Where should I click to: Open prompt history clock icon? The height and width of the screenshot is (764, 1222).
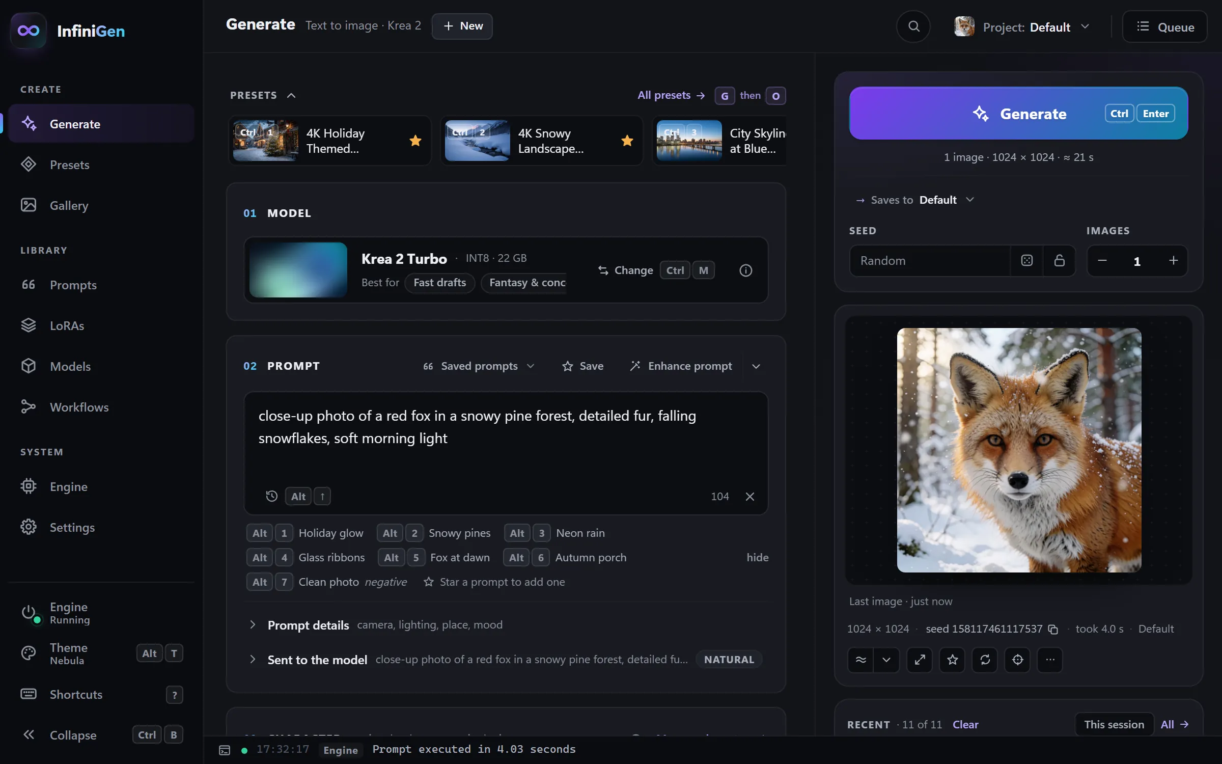(271, 496)
